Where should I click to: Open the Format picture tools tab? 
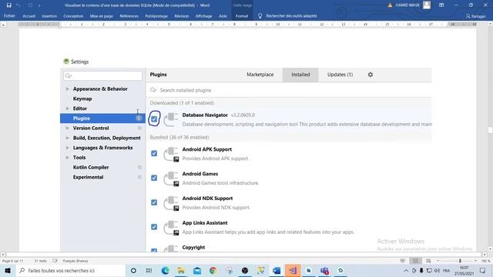pyautogui.click(x=242, y=15)
